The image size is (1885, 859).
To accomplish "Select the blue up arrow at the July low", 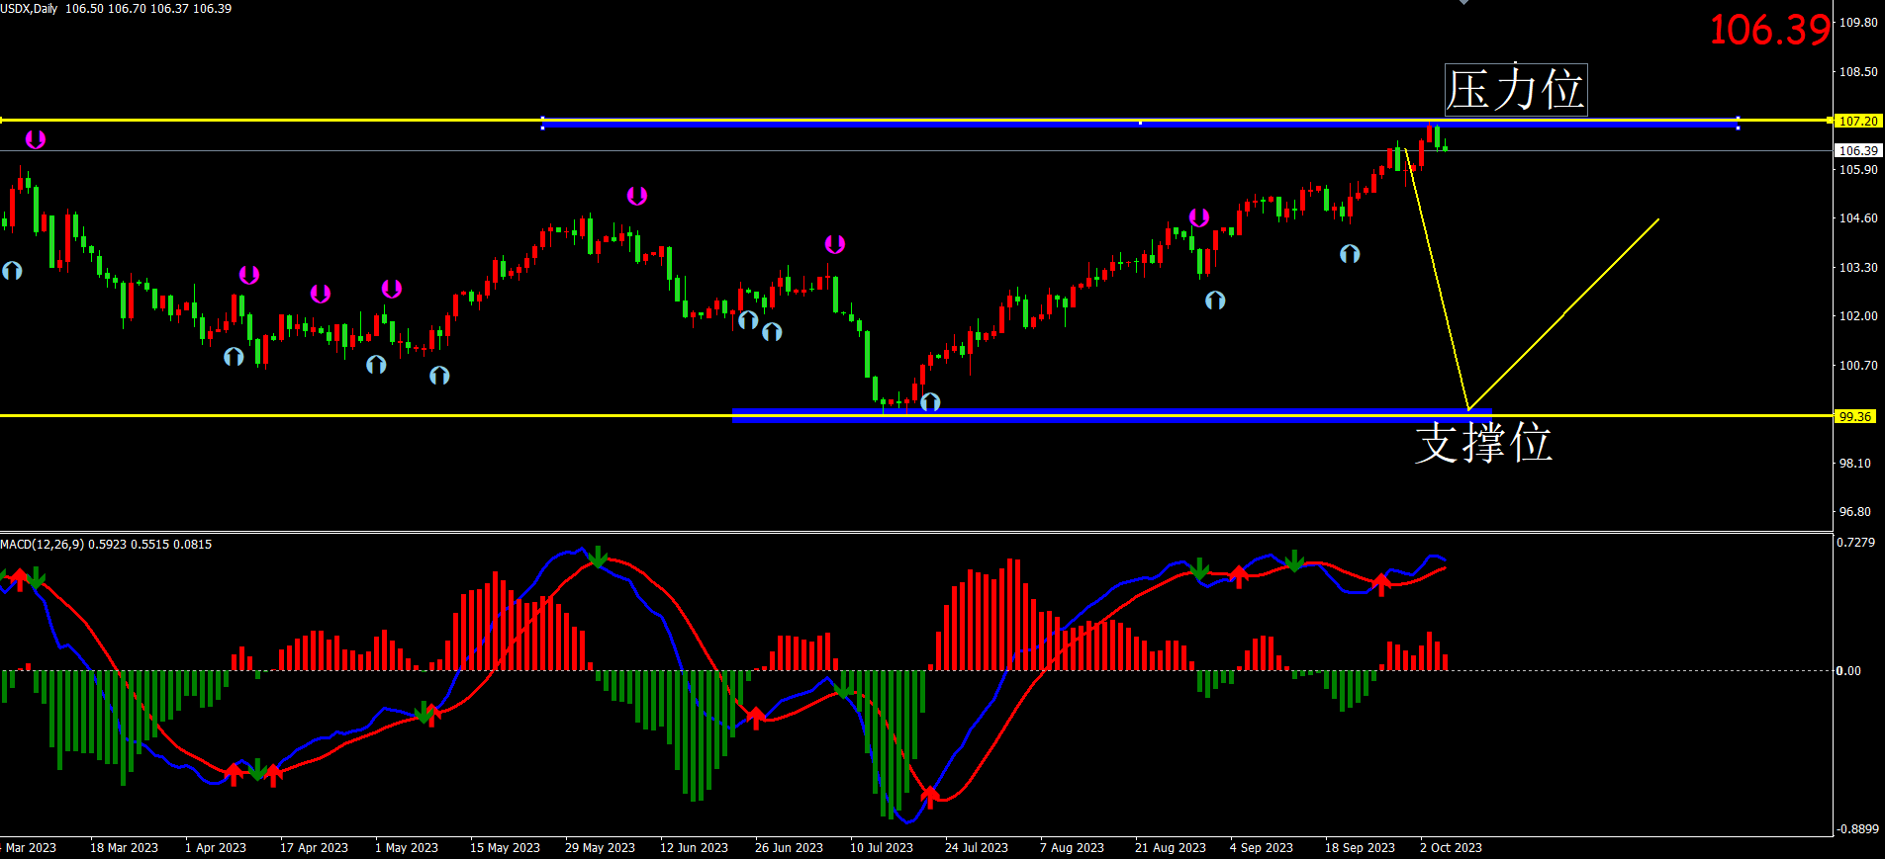I will click(930, 401).
